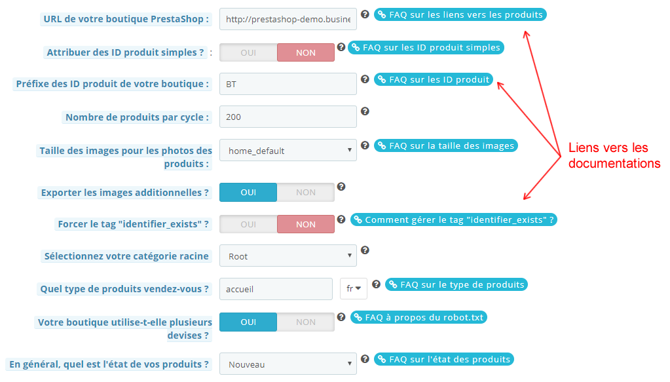Open help for catégorie racine

[365, 250]
